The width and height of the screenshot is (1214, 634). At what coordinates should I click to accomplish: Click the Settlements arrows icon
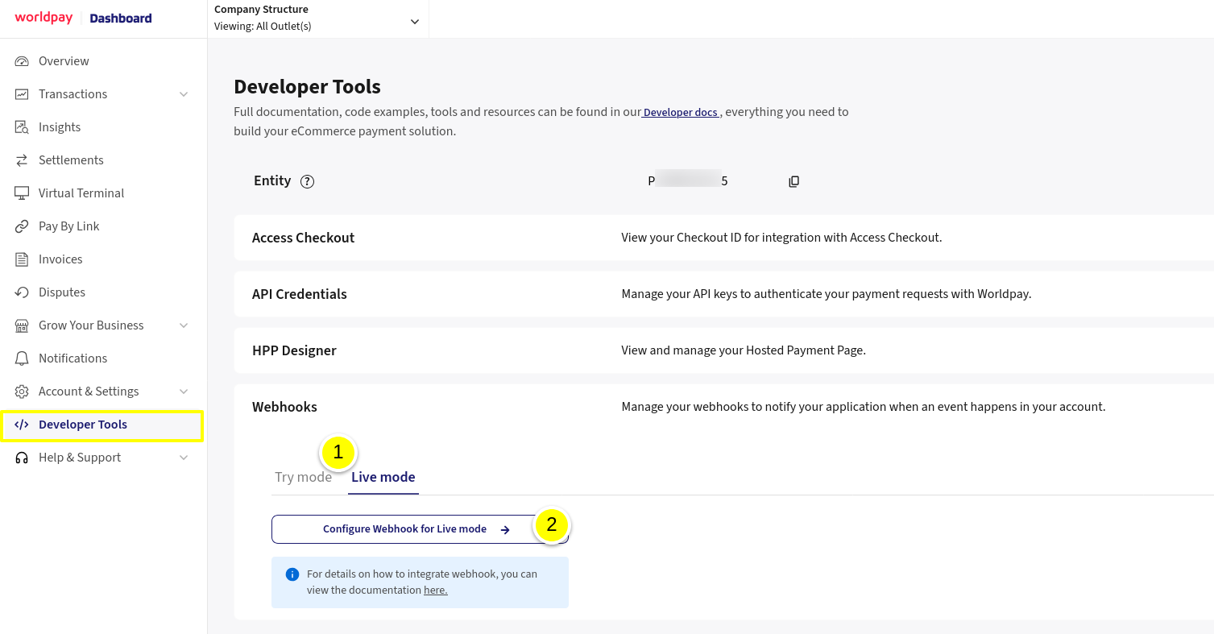(23, 160)
